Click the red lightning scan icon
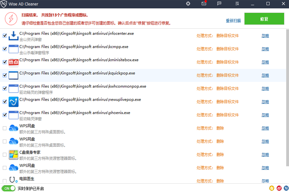The image size is (289, 193). 11,19
